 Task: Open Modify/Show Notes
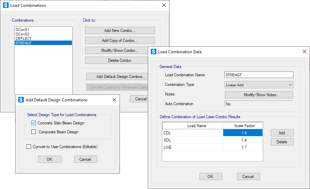pyautogui.click(x=259, y=95)
